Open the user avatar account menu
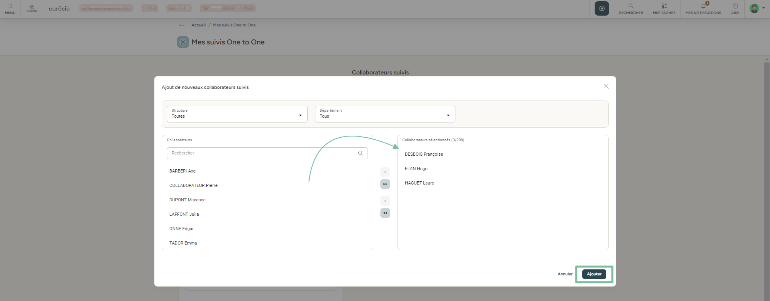The image size is (770, 301). (755, 8)
